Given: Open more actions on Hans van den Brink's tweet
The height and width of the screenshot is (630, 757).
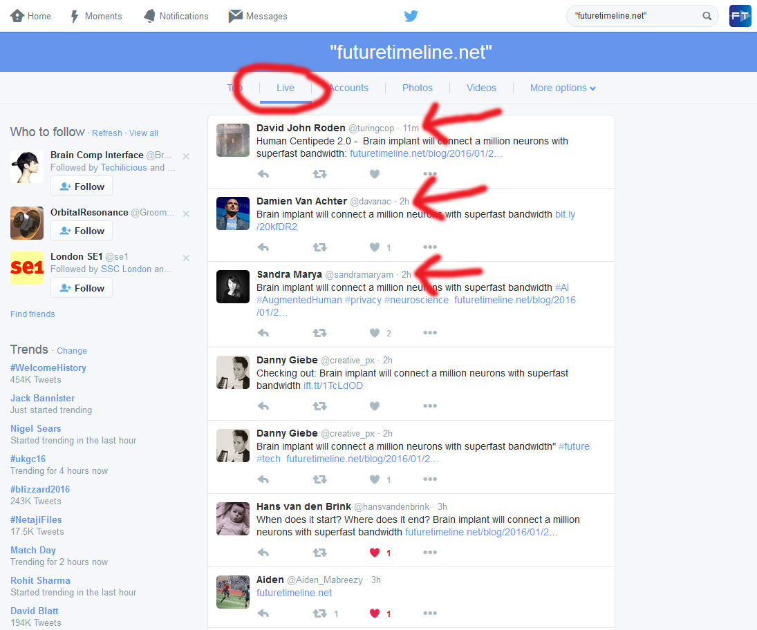Looking at the screenshot, I should tap(430, 553).
